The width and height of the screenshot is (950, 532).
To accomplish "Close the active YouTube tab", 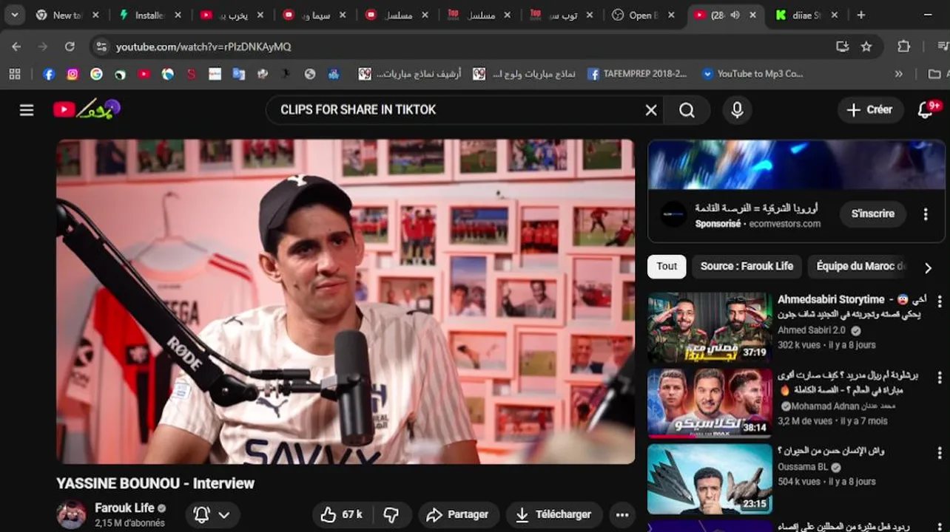I will point(752,15).
